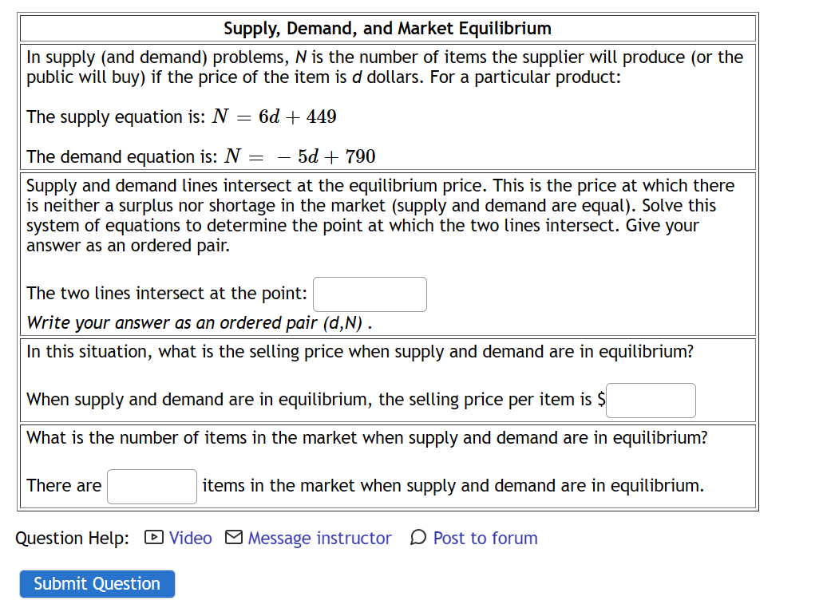Click the speech bubble icon beside Post to forum

[x=418, y=538]
